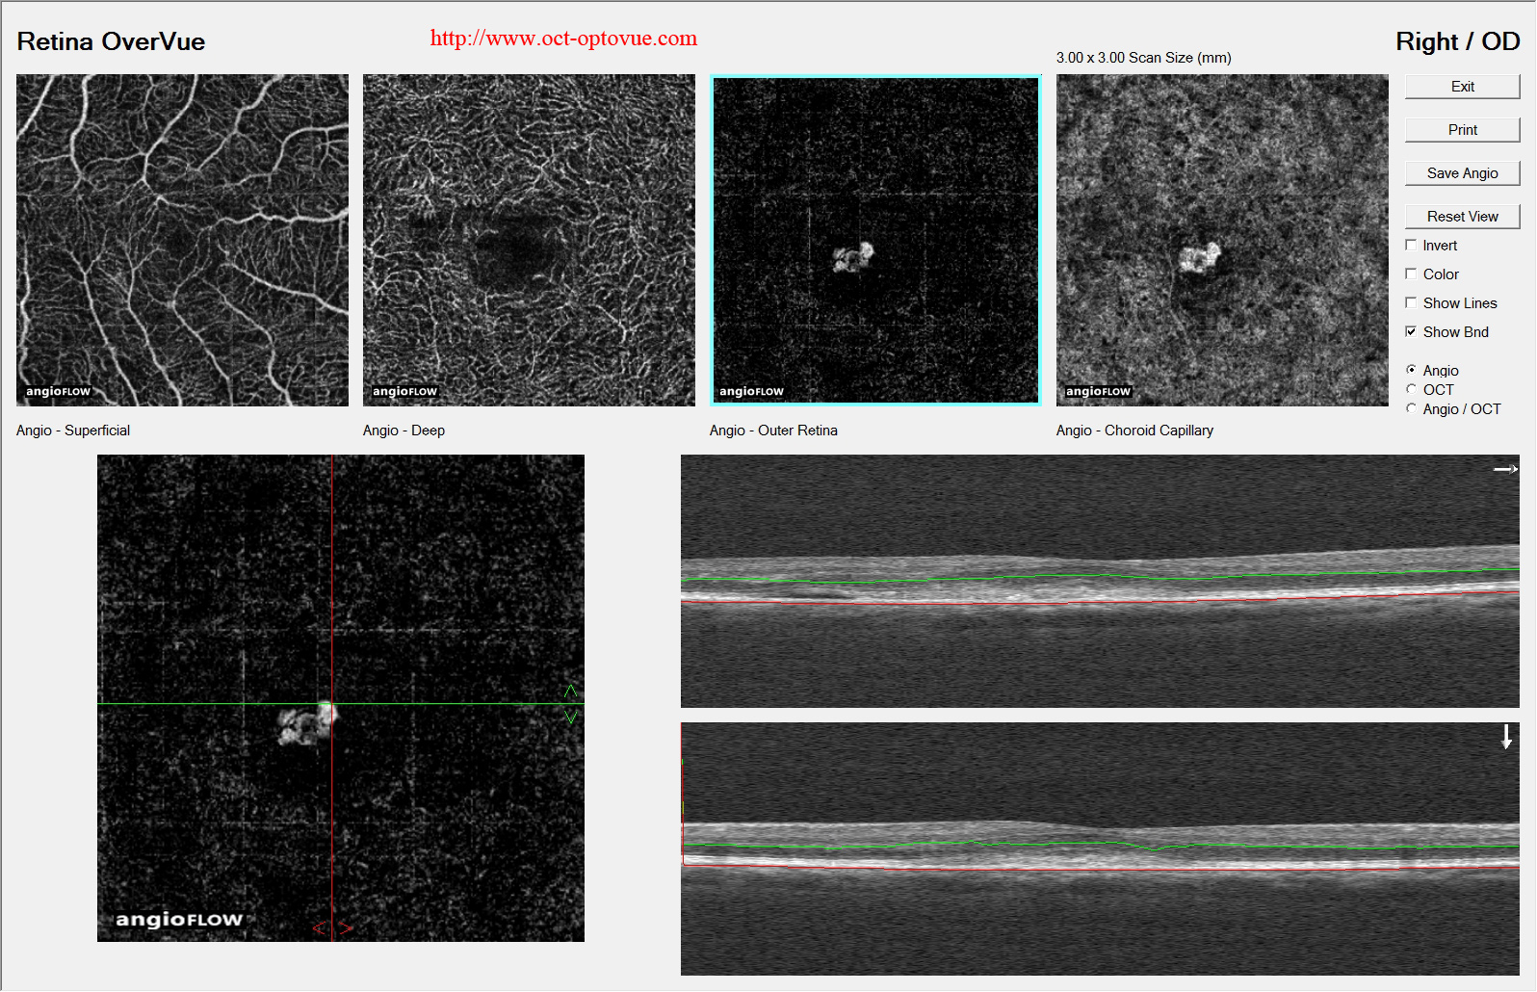Enable the Color checkbox
1537x992 pixels.
point(1411,274)
